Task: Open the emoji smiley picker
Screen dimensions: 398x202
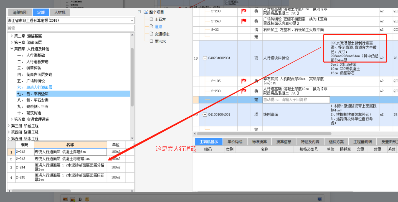Action: tap(87, 199)
